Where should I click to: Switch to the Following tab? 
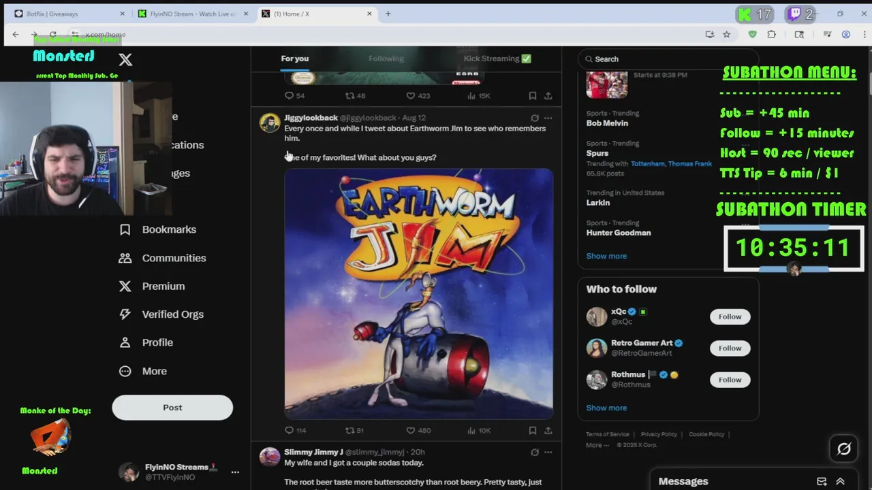(386, 59)
